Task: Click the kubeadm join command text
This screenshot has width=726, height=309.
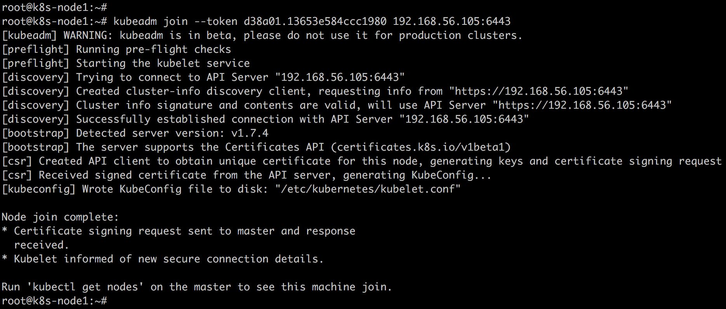Action: [312, 21]
